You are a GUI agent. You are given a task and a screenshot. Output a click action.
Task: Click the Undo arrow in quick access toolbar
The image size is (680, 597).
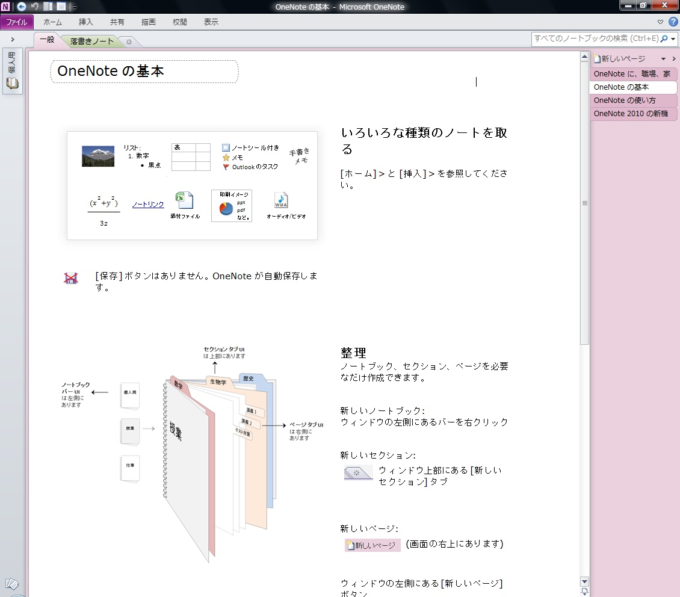tap(35, 7)
